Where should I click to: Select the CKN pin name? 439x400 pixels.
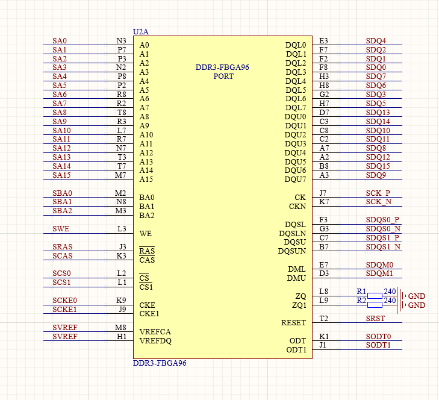(297, 207)
